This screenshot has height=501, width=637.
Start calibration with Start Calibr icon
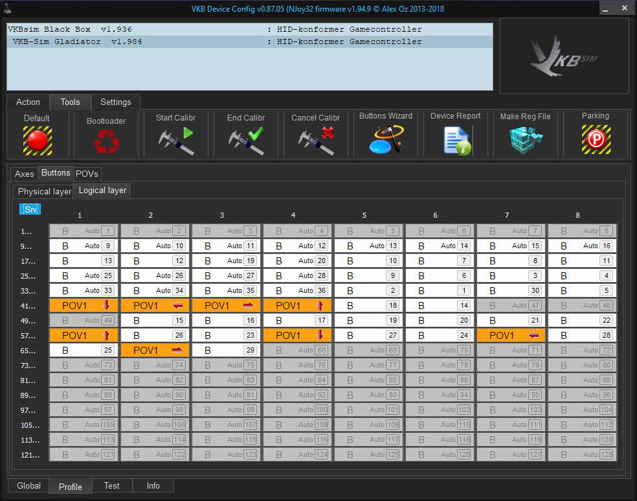[175, 141]
